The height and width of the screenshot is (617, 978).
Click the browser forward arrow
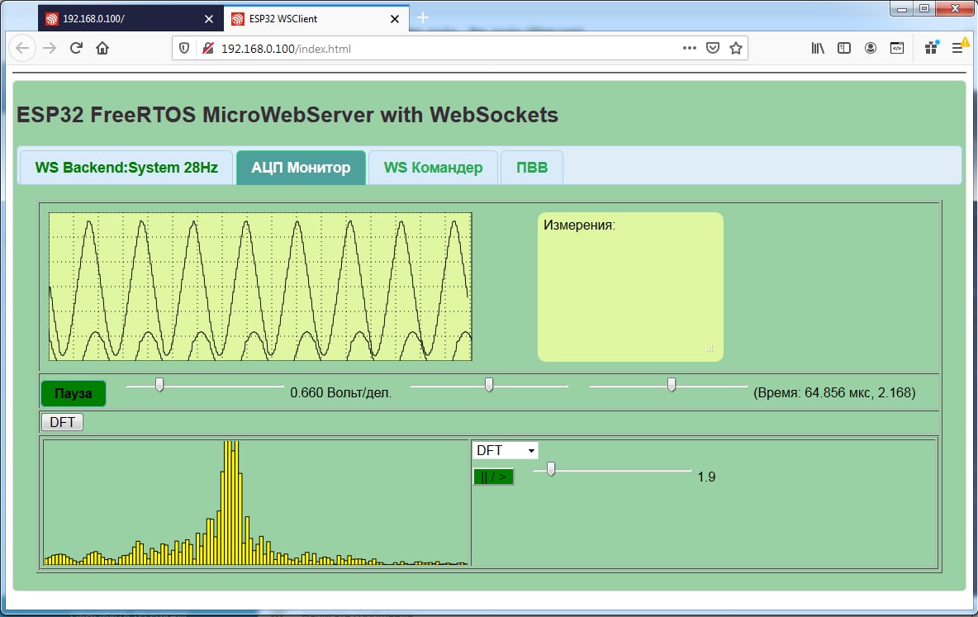point(50,48)
